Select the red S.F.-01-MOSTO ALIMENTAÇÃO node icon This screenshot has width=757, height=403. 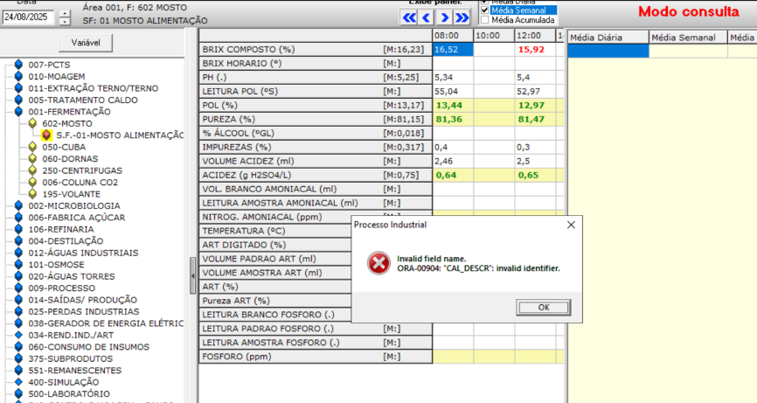point(46,135)
